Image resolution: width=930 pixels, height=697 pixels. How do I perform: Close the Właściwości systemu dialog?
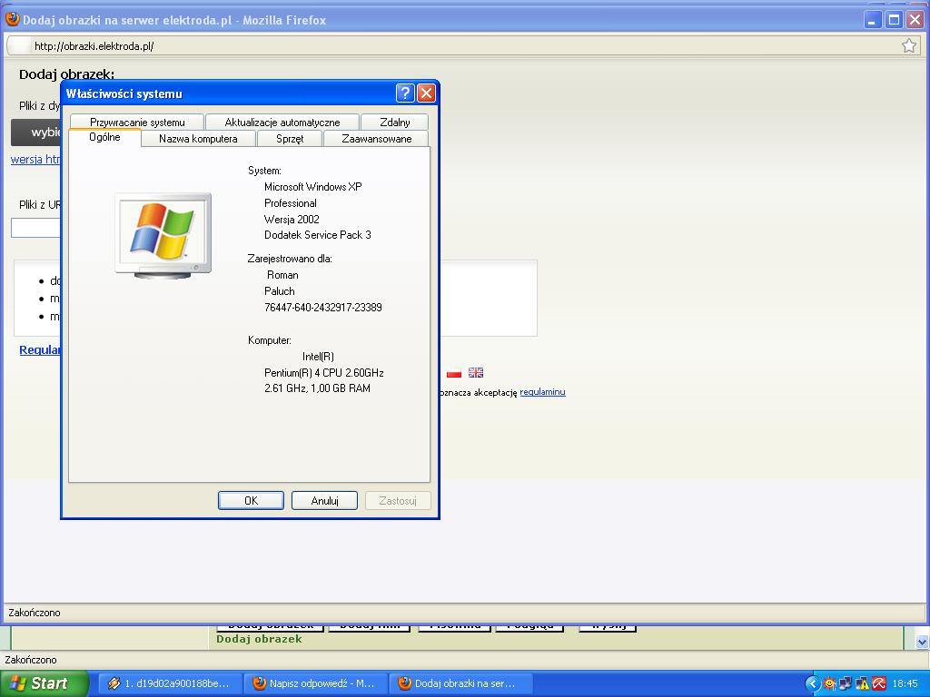(426, 93)
